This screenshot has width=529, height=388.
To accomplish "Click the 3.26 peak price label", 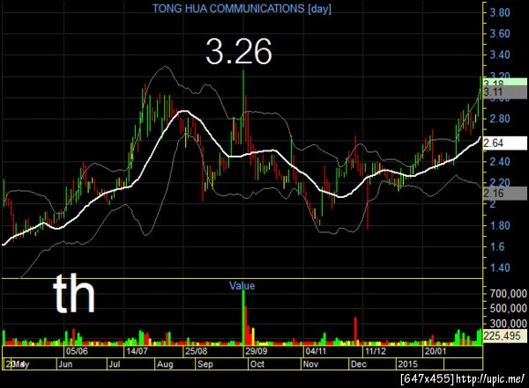I will click(x=239, y=51).
